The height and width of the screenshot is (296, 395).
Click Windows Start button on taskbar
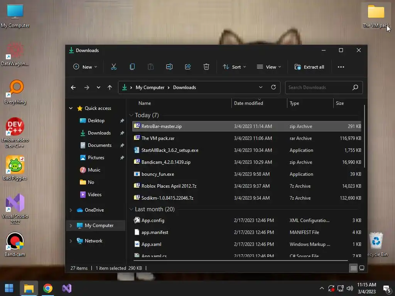click(x=9, y=288)
